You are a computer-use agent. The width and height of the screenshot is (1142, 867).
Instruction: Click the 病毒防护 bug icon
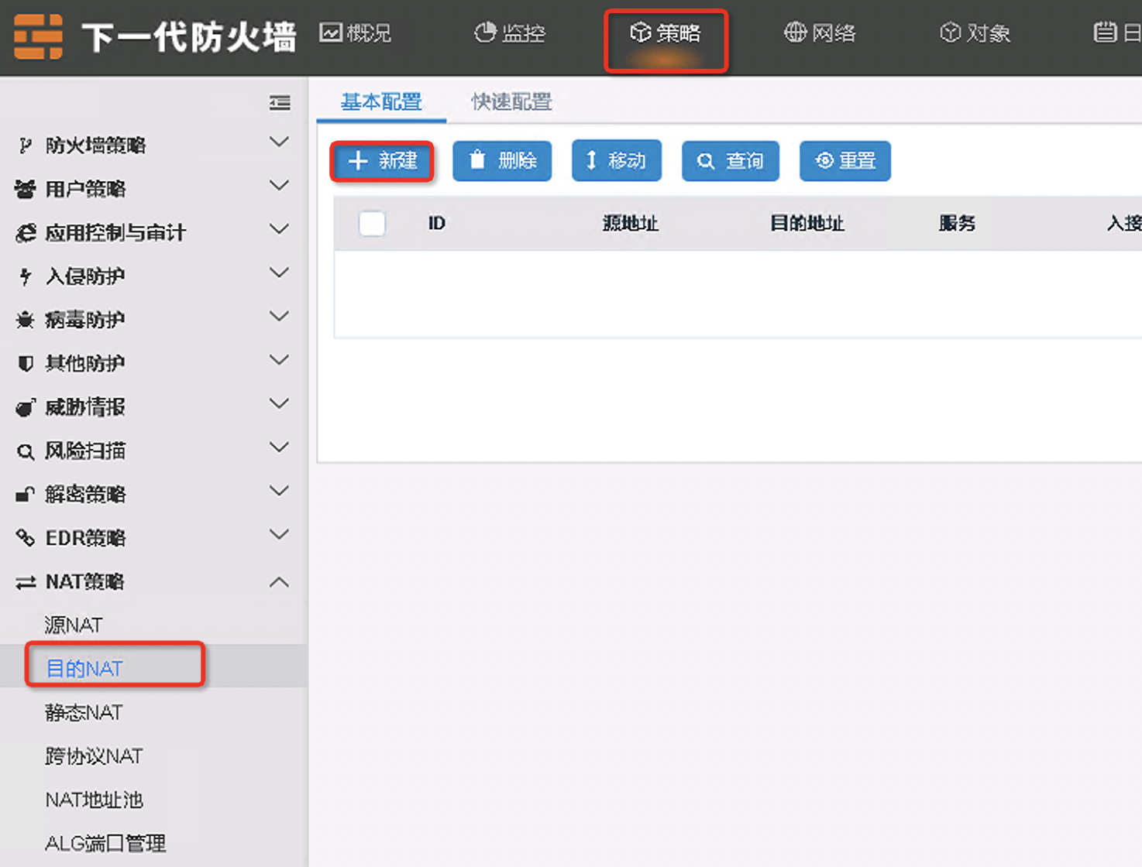(x=23, y=319)
